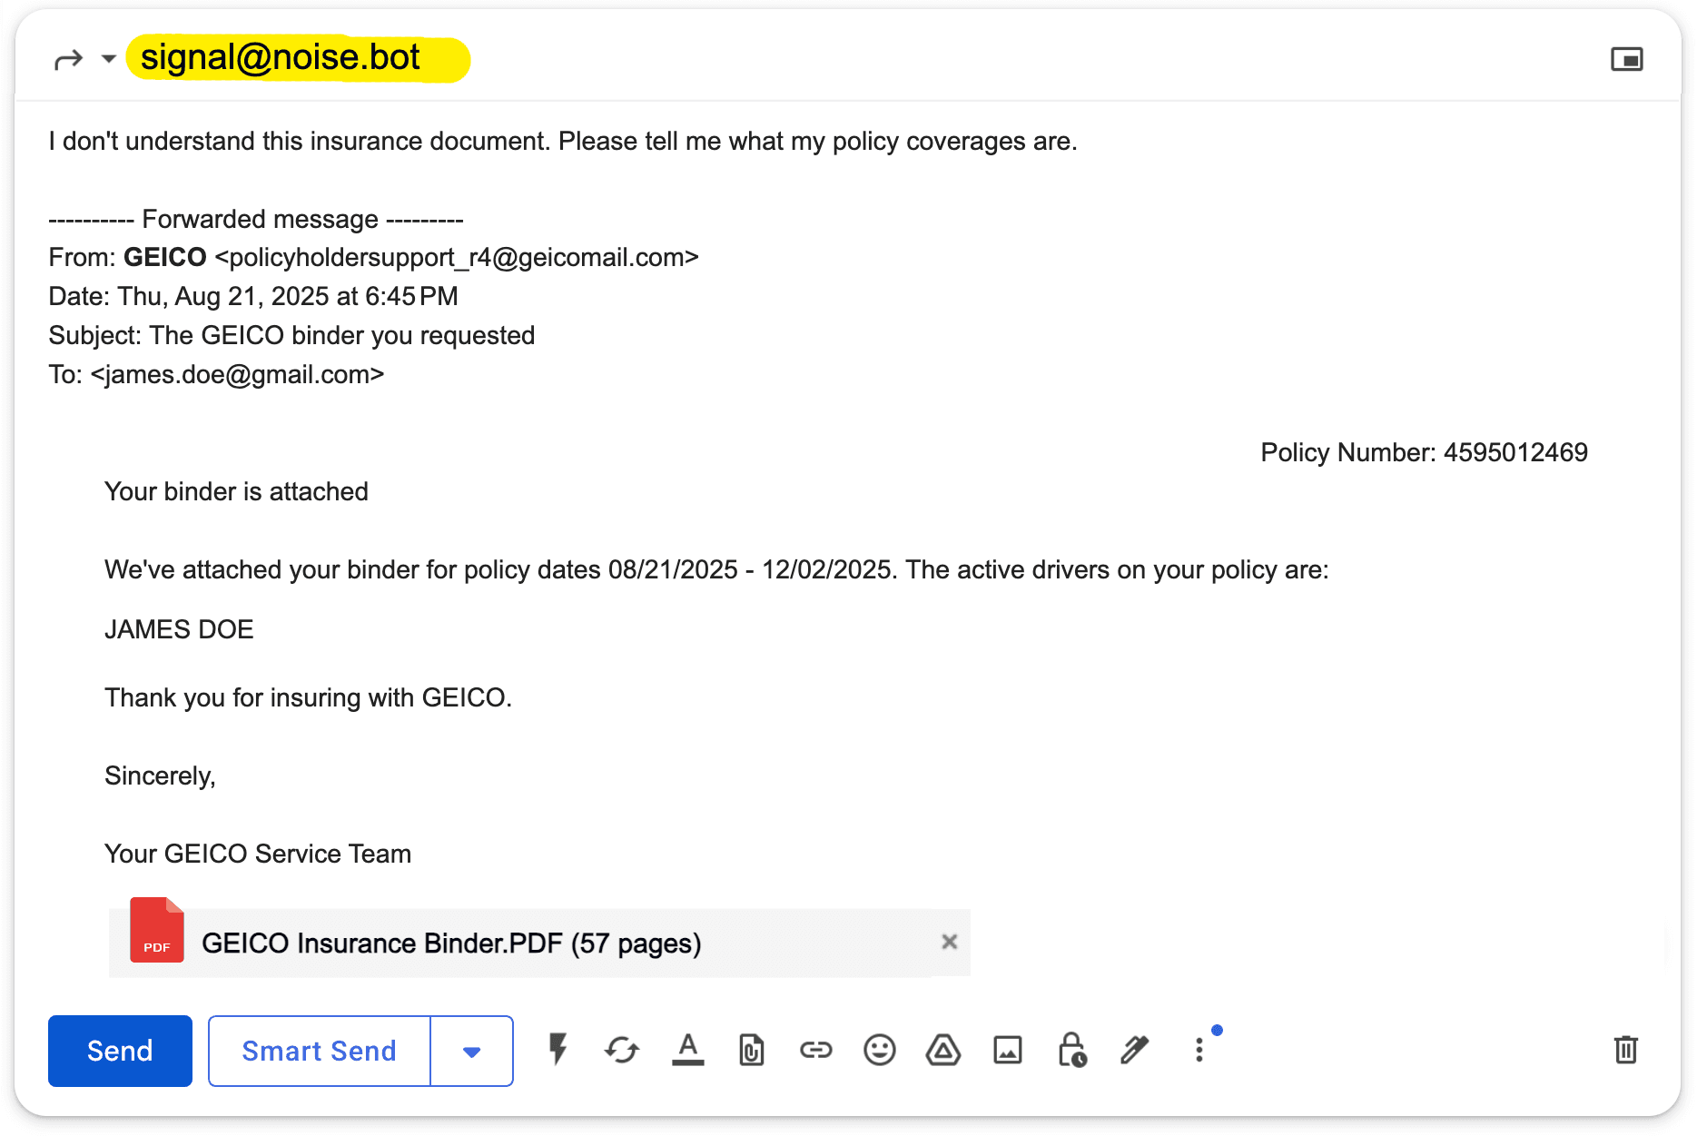This screenshot has height=1136, width=1697.
Task: Insert your signature with the pen icon
Action: pos(1133,1051)
